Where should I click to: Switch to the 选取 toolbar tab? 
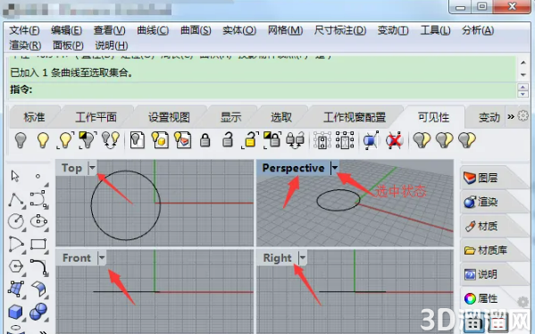click(x=281, y=117)
